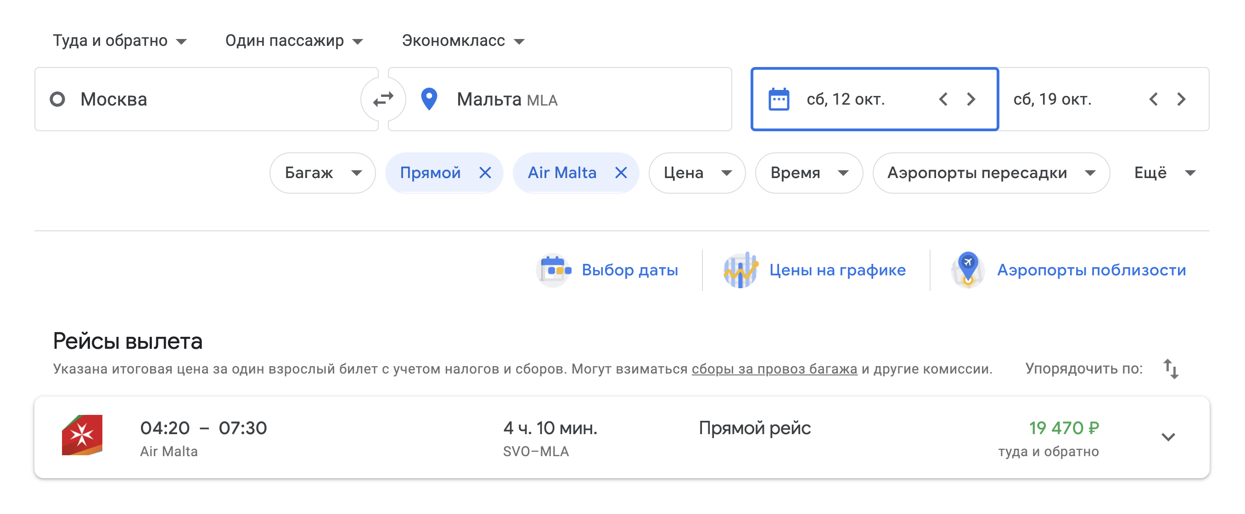Click the 4 ч. 10 мин. duration text
This screenshot has width=1245, height=514.
point(550,428)
